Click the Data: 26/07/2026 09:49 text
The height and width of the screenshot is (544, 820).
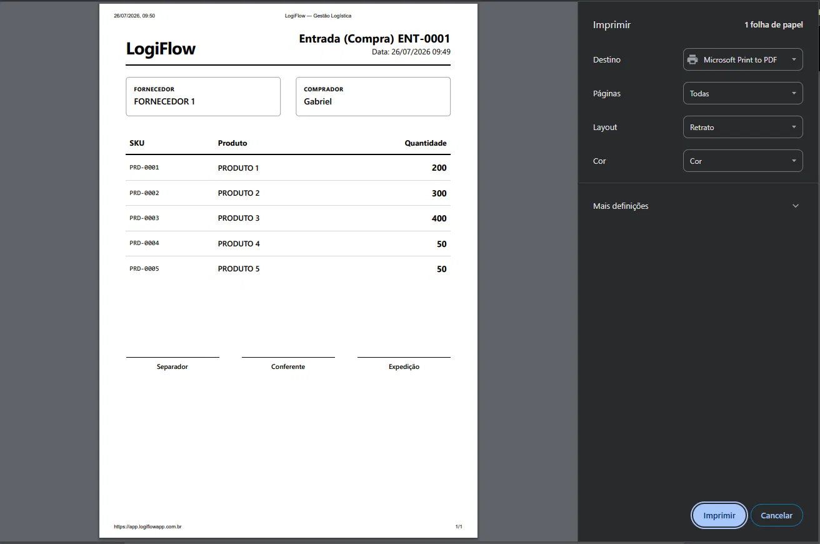click(411, 52)
